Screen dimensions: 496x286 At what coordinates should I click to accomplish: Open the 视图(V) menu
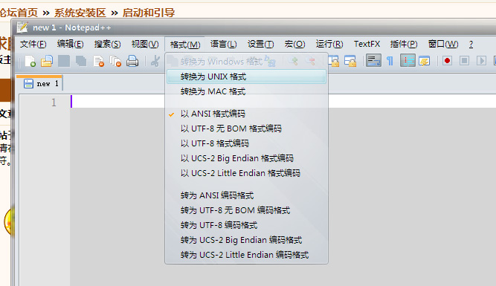tap(145, 45)
